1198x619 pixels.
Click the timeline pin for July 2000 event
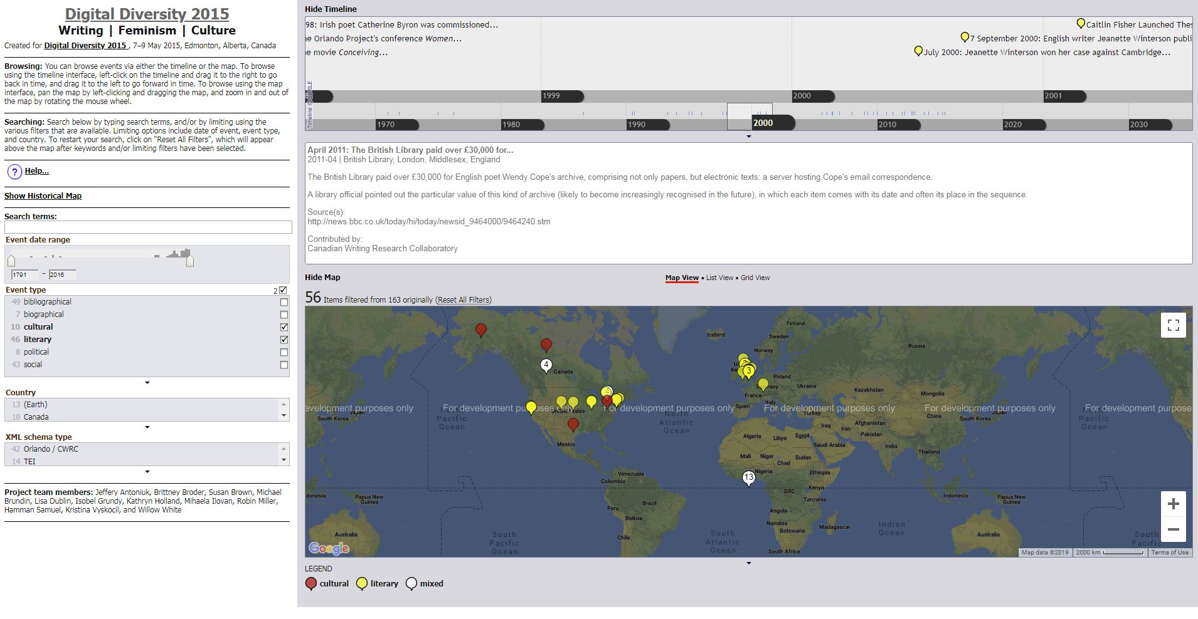[918, 51]
